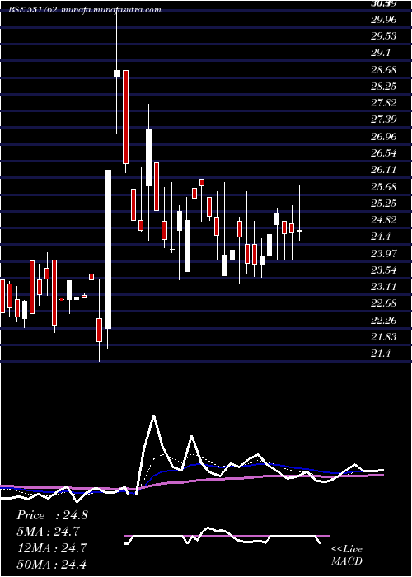412x577 pixels.
Task: Click the 27.82 price axis label
Action: click(384, 103)
